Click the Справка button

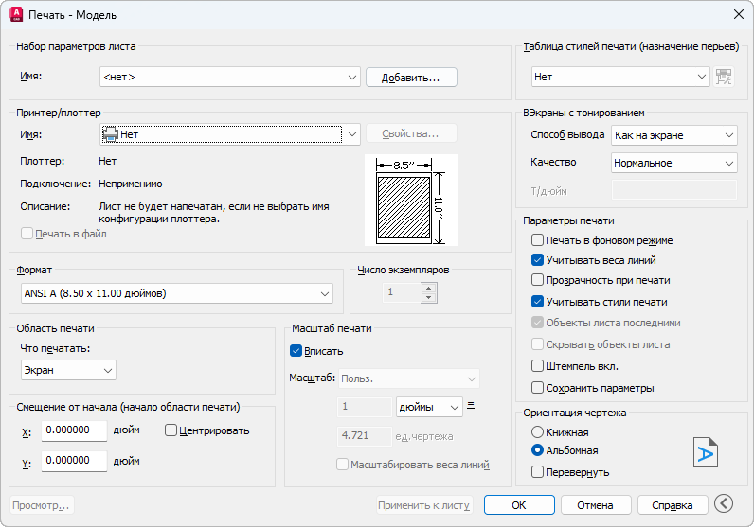point(673,504)
